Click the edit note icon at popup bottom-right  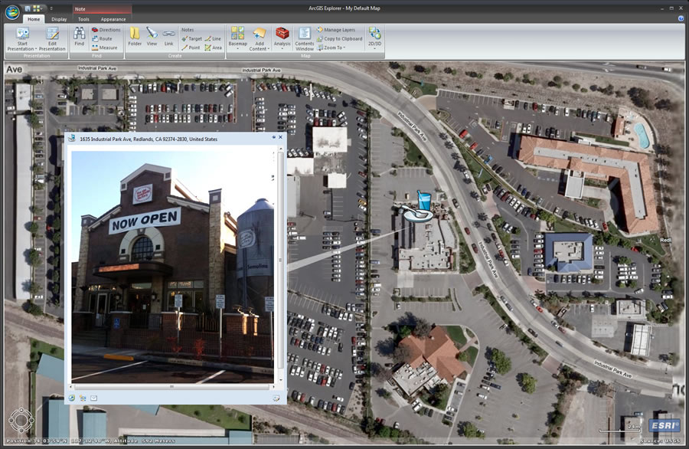pyautogui.click(x=276, y=398)
